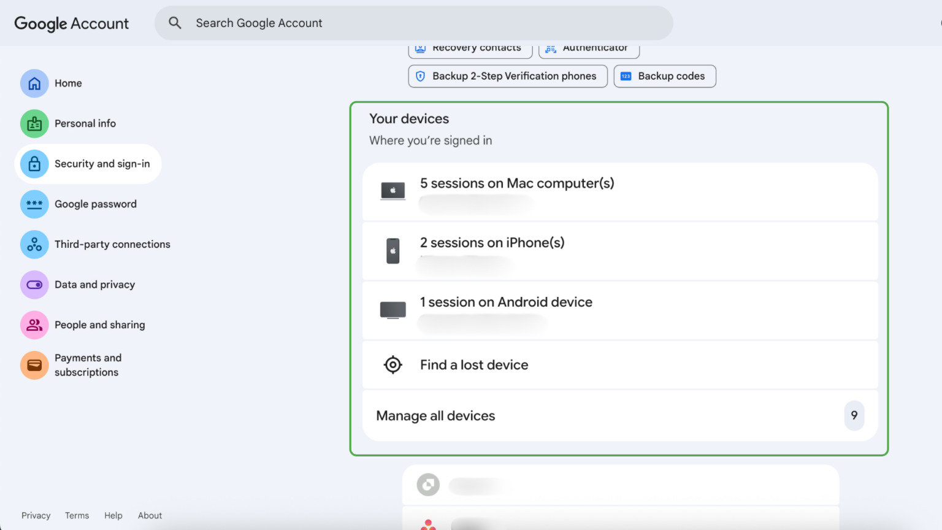The image size is (942, 530).
Task: Click the Backup codes 123 icon
Action: click(x=626, y=76)
